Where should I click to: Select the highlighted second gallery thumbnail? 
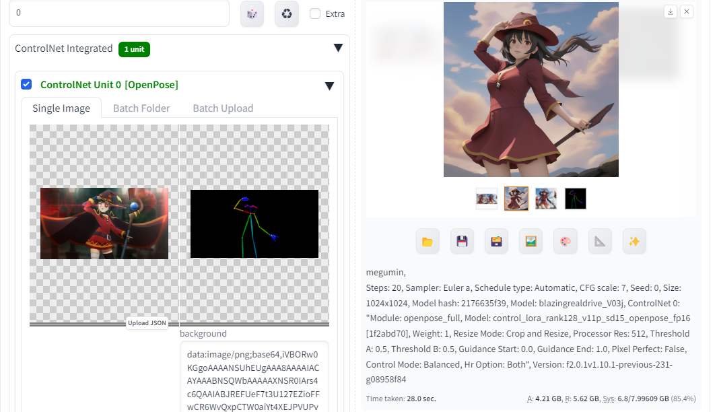click(x=516, y=199)
